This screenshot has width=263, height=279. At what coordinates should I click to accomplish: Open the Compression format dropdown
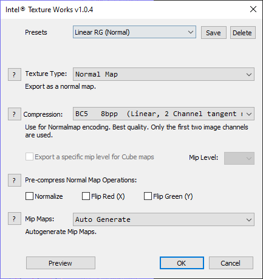163,114
